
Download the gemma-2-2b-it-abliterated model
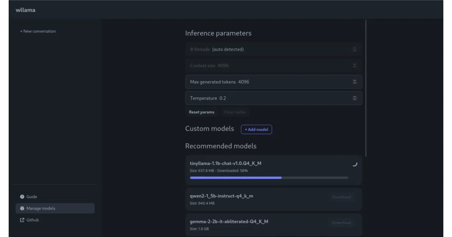342,223
